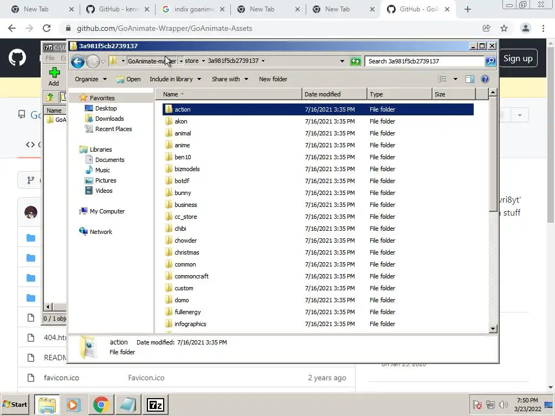Screen dimensions: 555x416
Task: Toggle the preview pane icon in Explorer toolbar
Action: coord(470,79)
